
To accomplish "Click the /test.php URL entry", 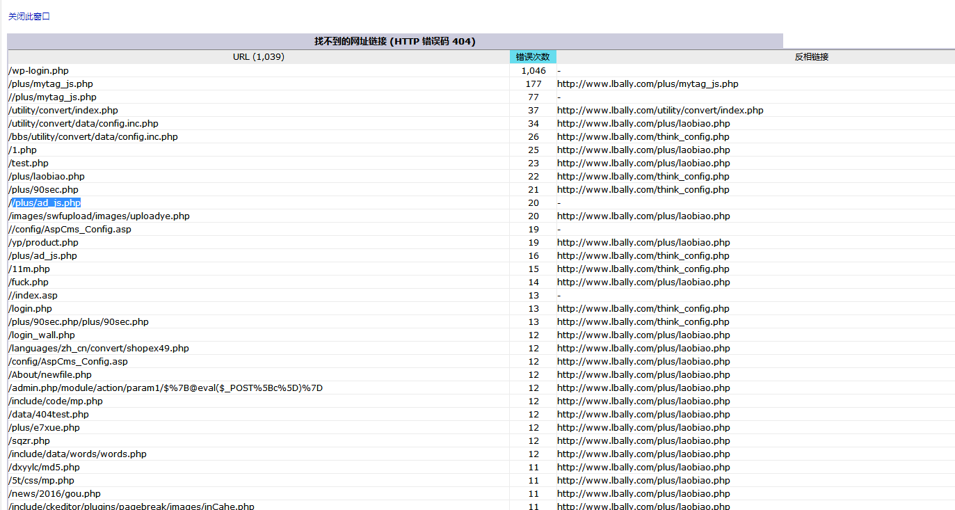I will click(29, 163).
